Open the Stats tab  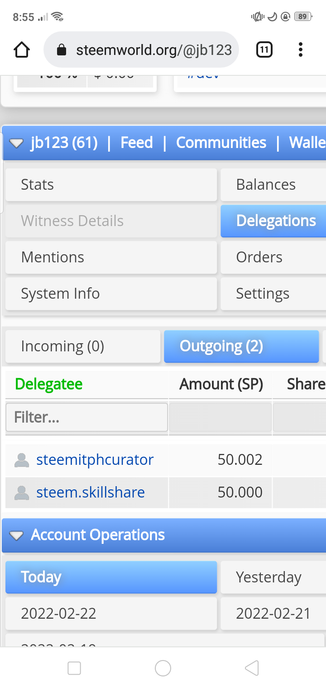(111, 185)
